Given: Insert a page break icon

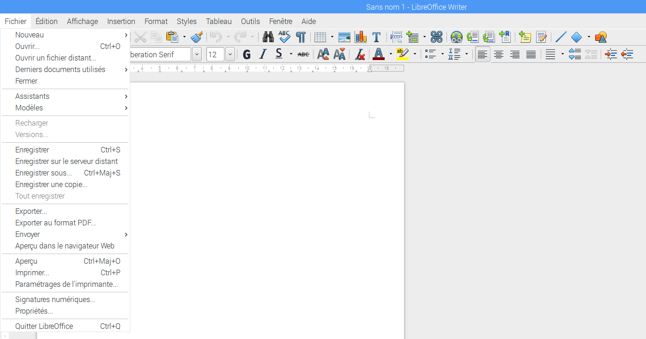Looking at the screenshot, I should pyautogui.click(x=396, y=37).
